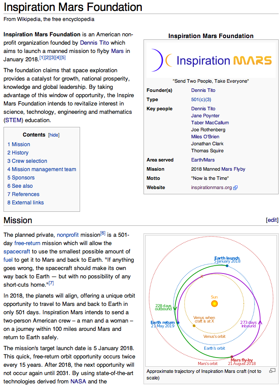Click Thomas Squire in Key people
Image resolution: width=280 pixels, height=386 pixels.
coord(207,151)
